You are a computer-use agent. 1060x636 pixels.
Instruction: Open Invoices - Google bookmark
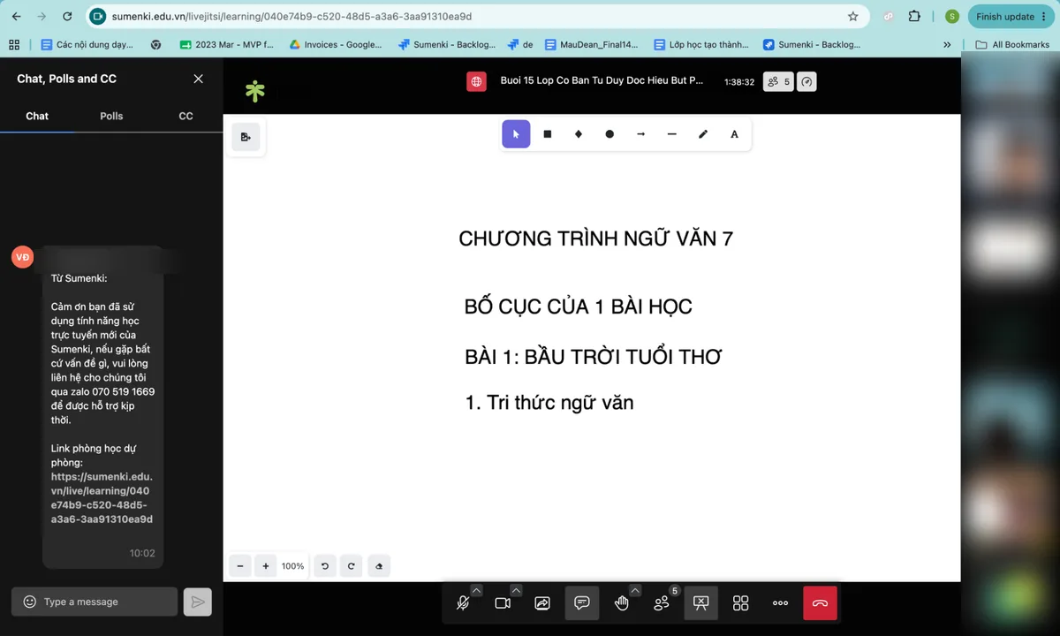(x=336, y=44)
